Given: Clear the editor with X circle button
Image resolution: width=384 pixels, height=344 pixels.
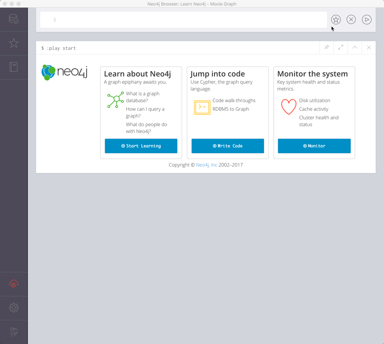Looking at the screenshot, I should tap(351, 19).
